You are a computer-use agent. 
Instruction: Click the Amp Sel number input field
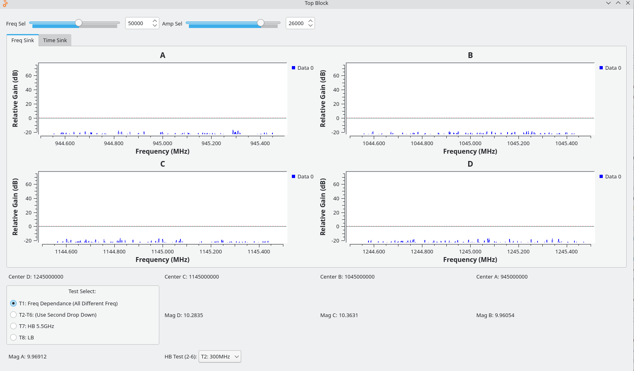click(296, 24)
